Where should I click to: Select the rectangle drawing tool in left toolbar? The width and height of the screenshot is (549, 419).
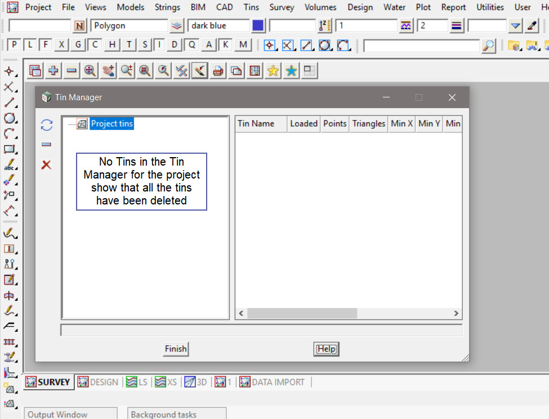tap(10, 150)
